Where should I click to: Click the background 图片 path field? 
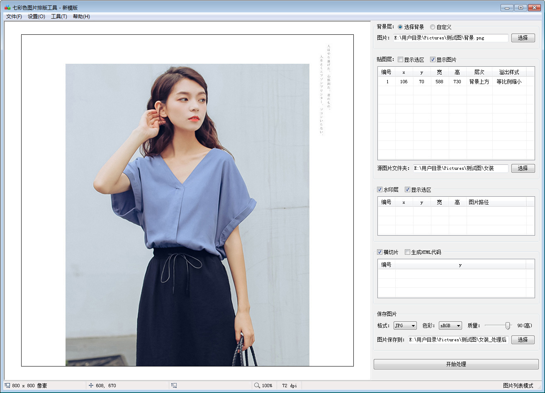(450, 38)
